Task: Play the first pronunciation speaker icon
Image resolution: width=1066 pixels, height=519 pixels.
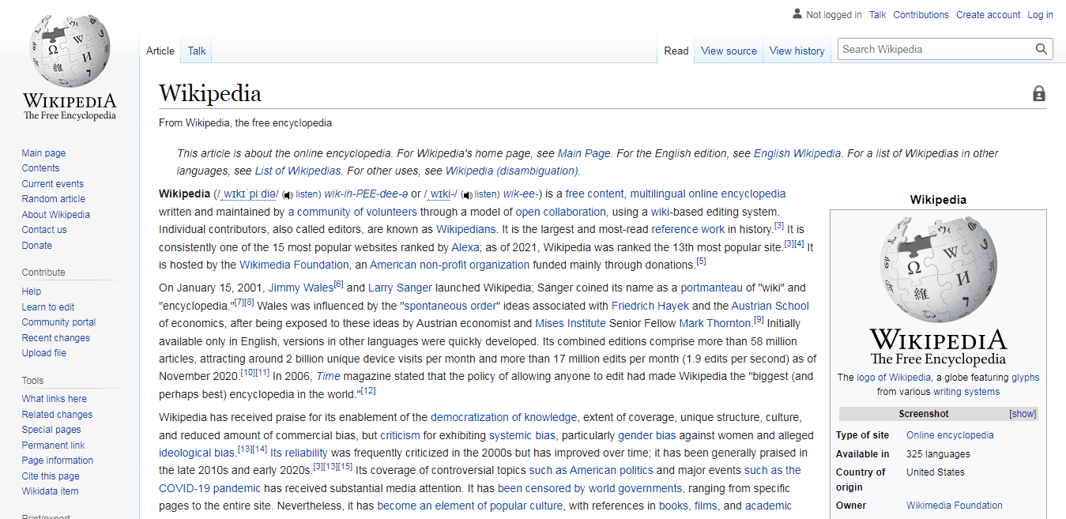Action: coord(287,194)
